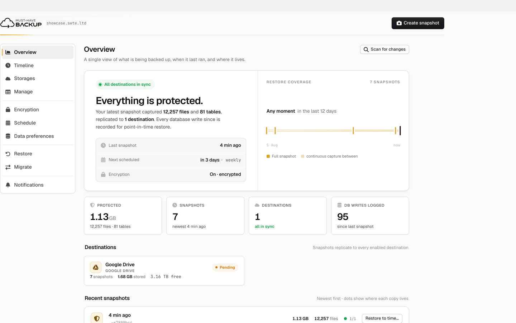The image size is (516, 323).
Task: Click the long continuous capture bar segment
Action: tap(314, 131)
